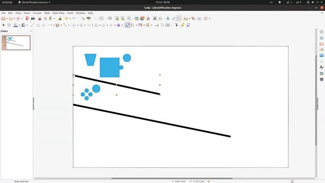Open the libreofficedev-impress app menu

(35, 2)
